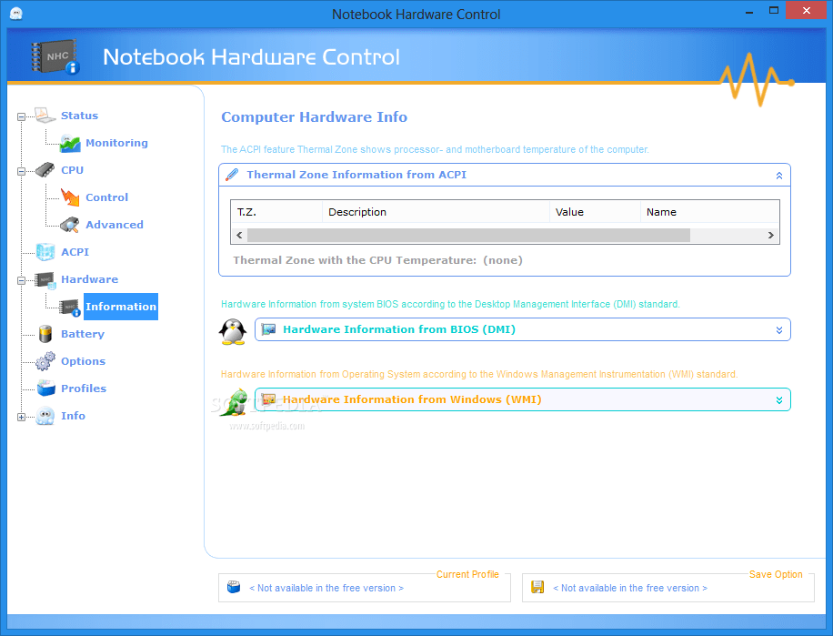The height and width of the screenshot is (636, 833).
Task: Select the highlighted Information item
Action: [121, 307]
